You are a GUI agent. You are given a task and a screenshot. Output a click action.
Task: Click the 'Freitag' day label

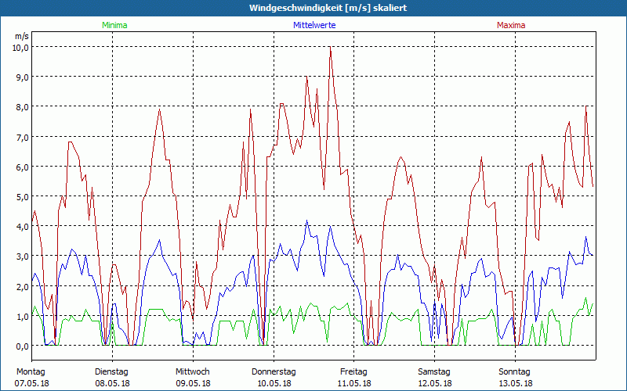click(353, 372)
